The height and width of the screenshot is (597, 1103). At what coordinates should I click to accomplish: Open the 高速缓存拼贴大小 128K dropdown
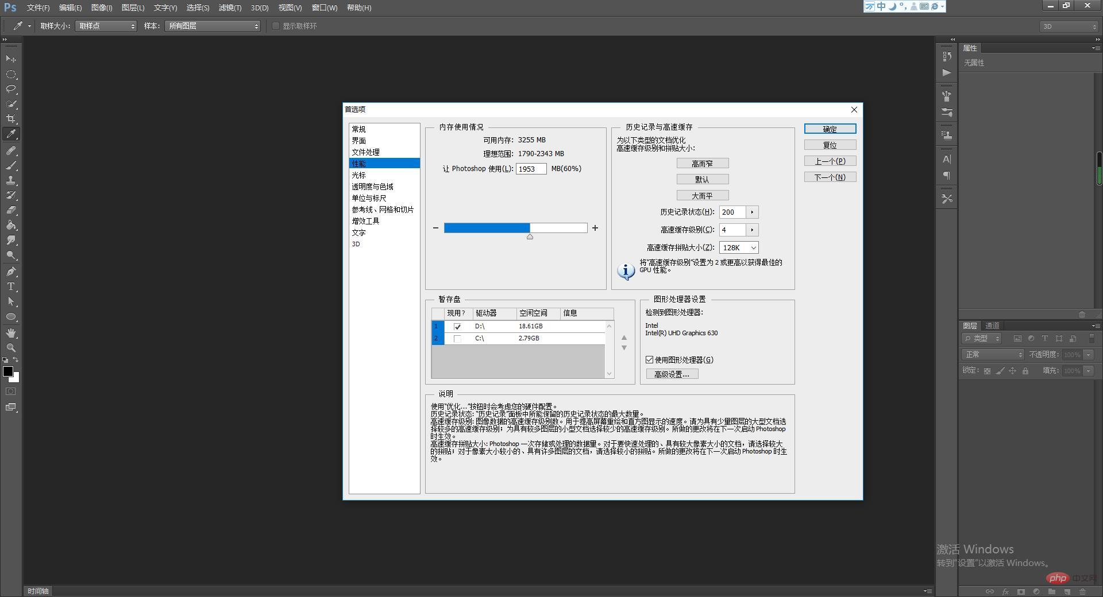click(x=739, y=247)
